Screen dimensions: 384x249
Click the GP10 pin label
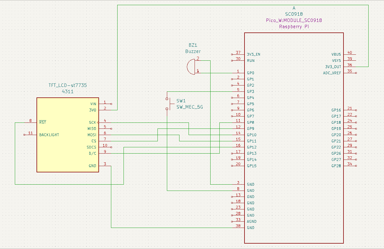point(252,135)
